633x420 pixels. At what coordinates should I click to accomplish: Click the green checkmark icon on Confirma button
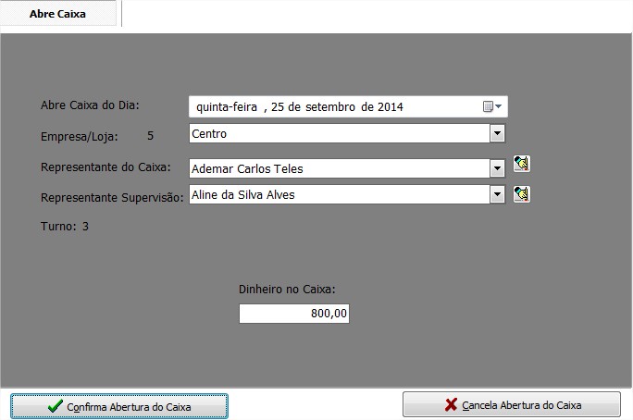56,406
